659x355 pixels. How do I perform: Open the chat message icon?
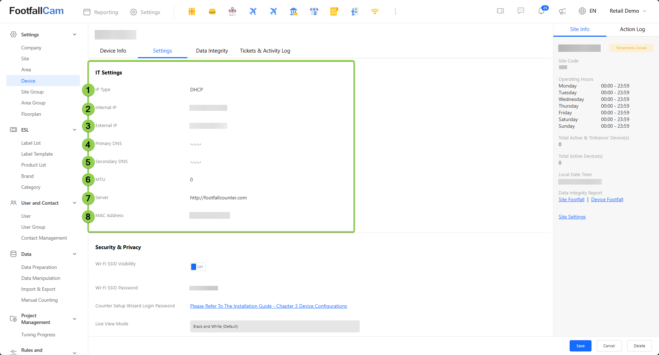click(521, 11)
